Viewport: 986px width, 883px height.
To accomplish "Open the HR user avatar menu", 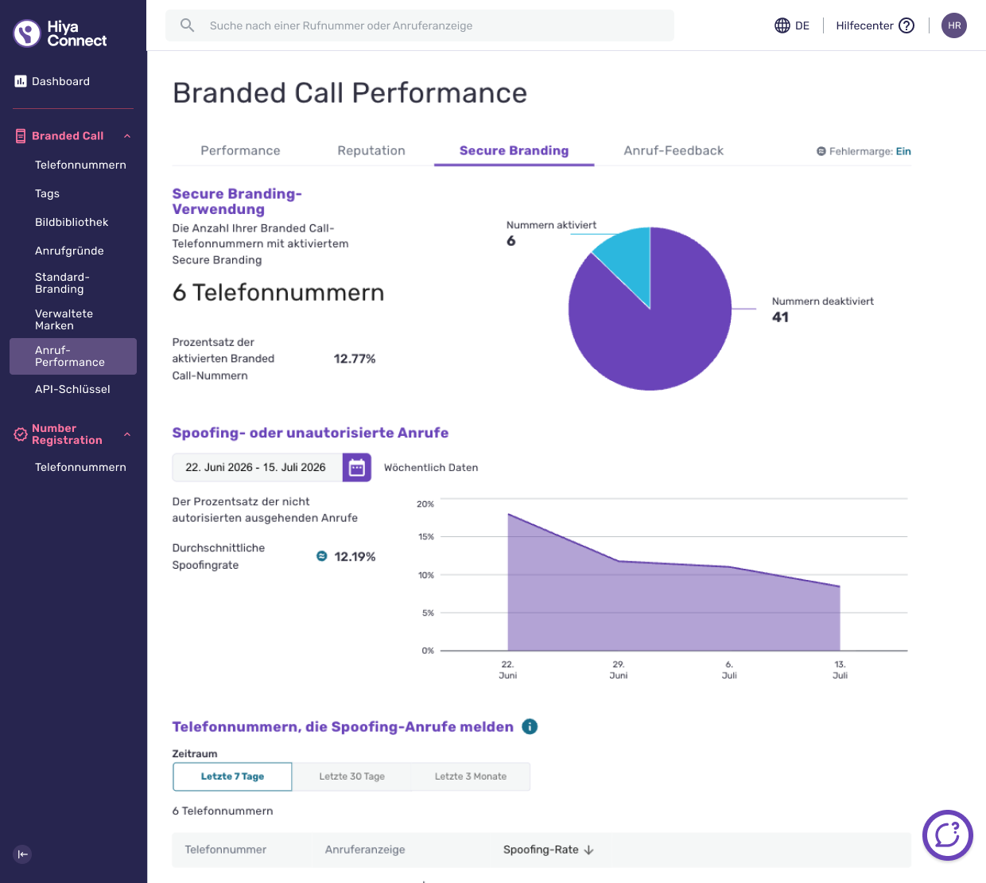I will [954, 25].
